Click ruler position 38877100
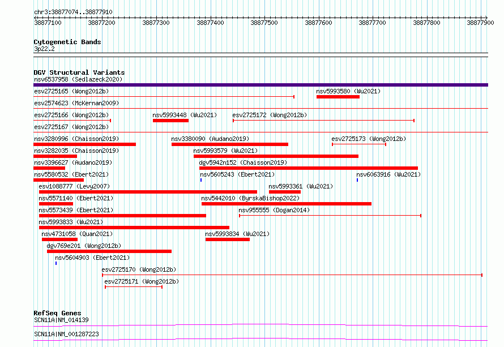 pyautogui.click(x=48, y=23)
